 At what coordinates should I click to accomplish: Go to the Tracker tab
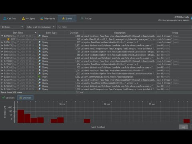coord(86,18)
